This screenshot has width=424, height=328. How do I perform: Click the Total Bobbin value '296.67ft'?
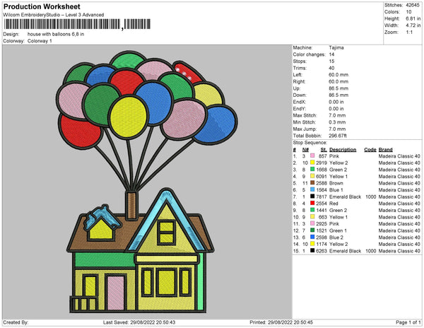tap(338, 136)
